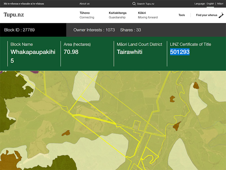Click the 70.98 hectares area value

(x=71, y=52)
